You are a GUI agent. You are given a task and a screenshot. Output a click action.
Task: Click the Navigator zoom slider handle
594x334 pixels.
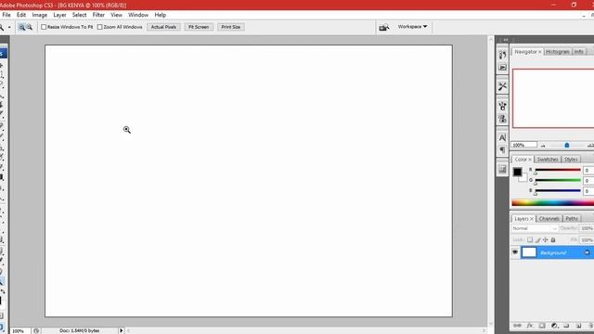567,146
